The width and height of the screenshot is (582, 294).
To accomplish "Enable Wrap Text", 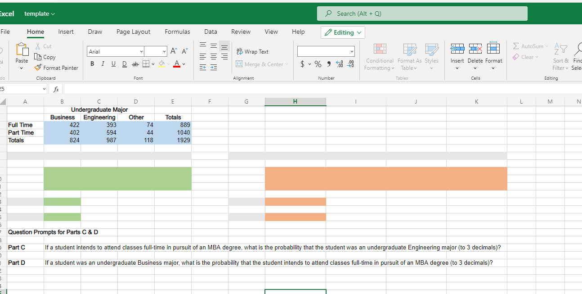I will [252, 51].
